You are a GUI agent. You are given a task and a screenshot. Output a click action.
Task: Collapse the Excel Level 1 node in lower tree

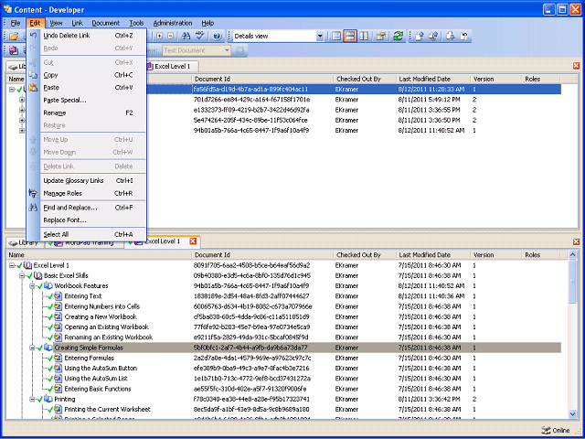click(12, 265)
